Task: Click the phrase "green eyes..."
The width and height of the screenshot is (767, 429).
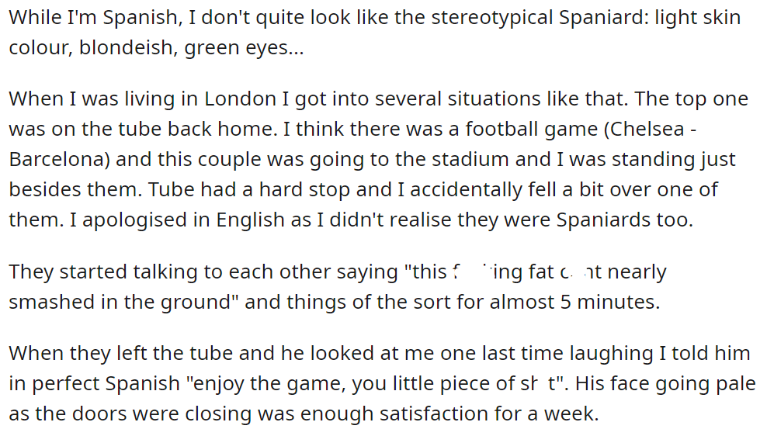Action: click(244, 48)
